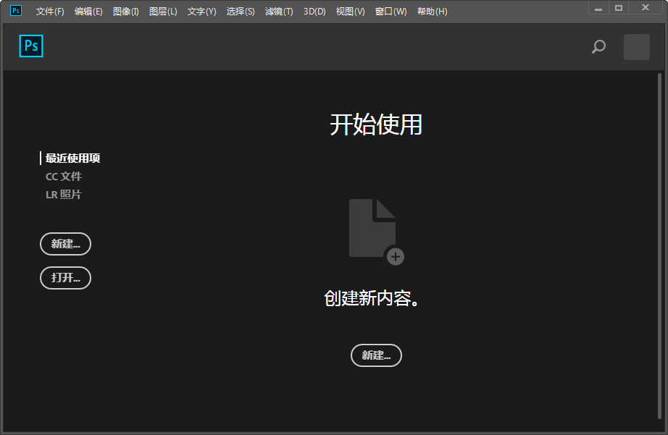The image size is (668, 435).
Task: Open the 帮助(H) menu
Action: tap(432, 12)
